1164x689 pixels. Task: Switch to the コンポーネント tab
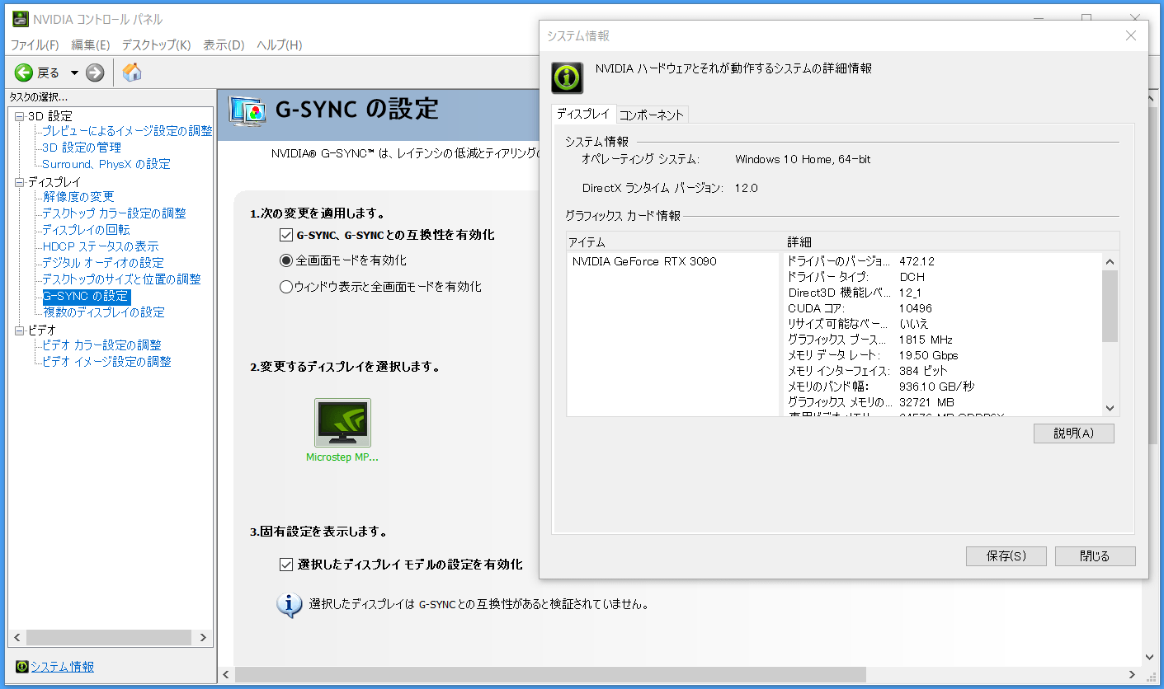pos(652,115)
